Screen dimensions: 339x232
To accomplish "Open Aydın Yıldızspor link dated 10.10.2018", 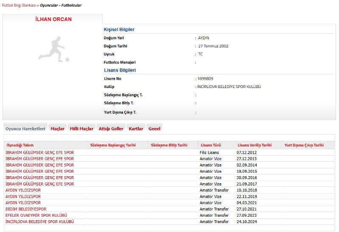I will (23, 191).
